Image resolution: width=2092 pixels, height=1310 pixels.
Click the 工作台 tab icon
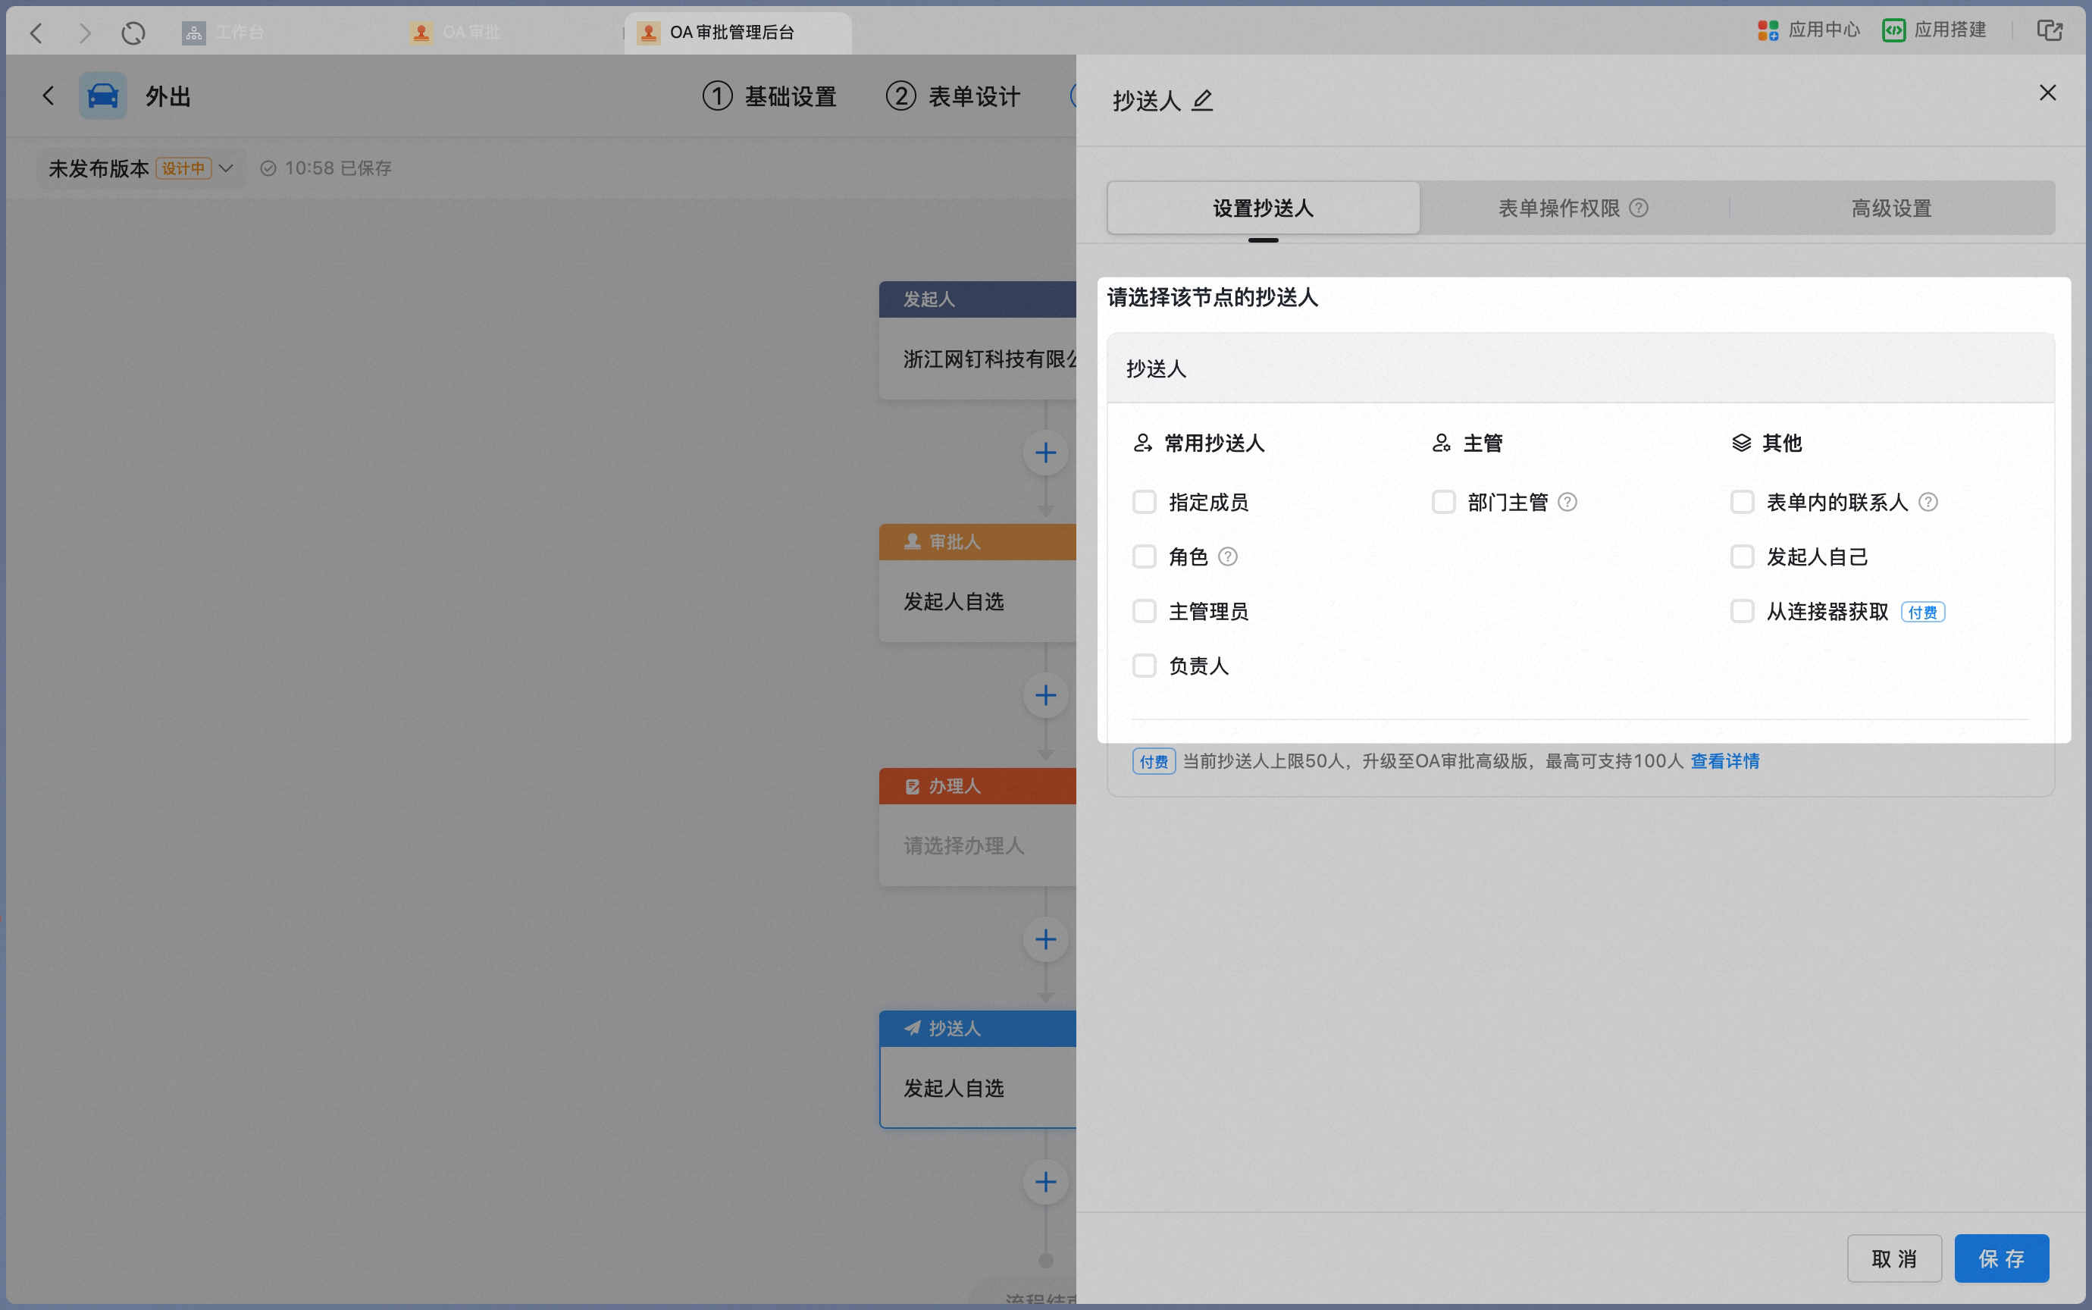click(194, 33)
